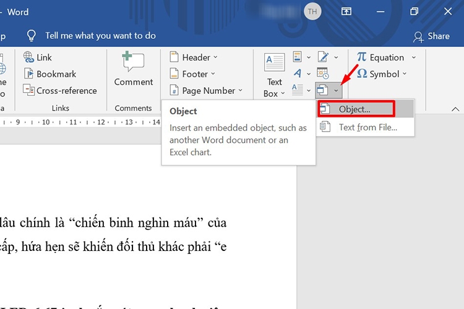Open the TH account avatar
464x309 pixels.
[x=312, y=12]
